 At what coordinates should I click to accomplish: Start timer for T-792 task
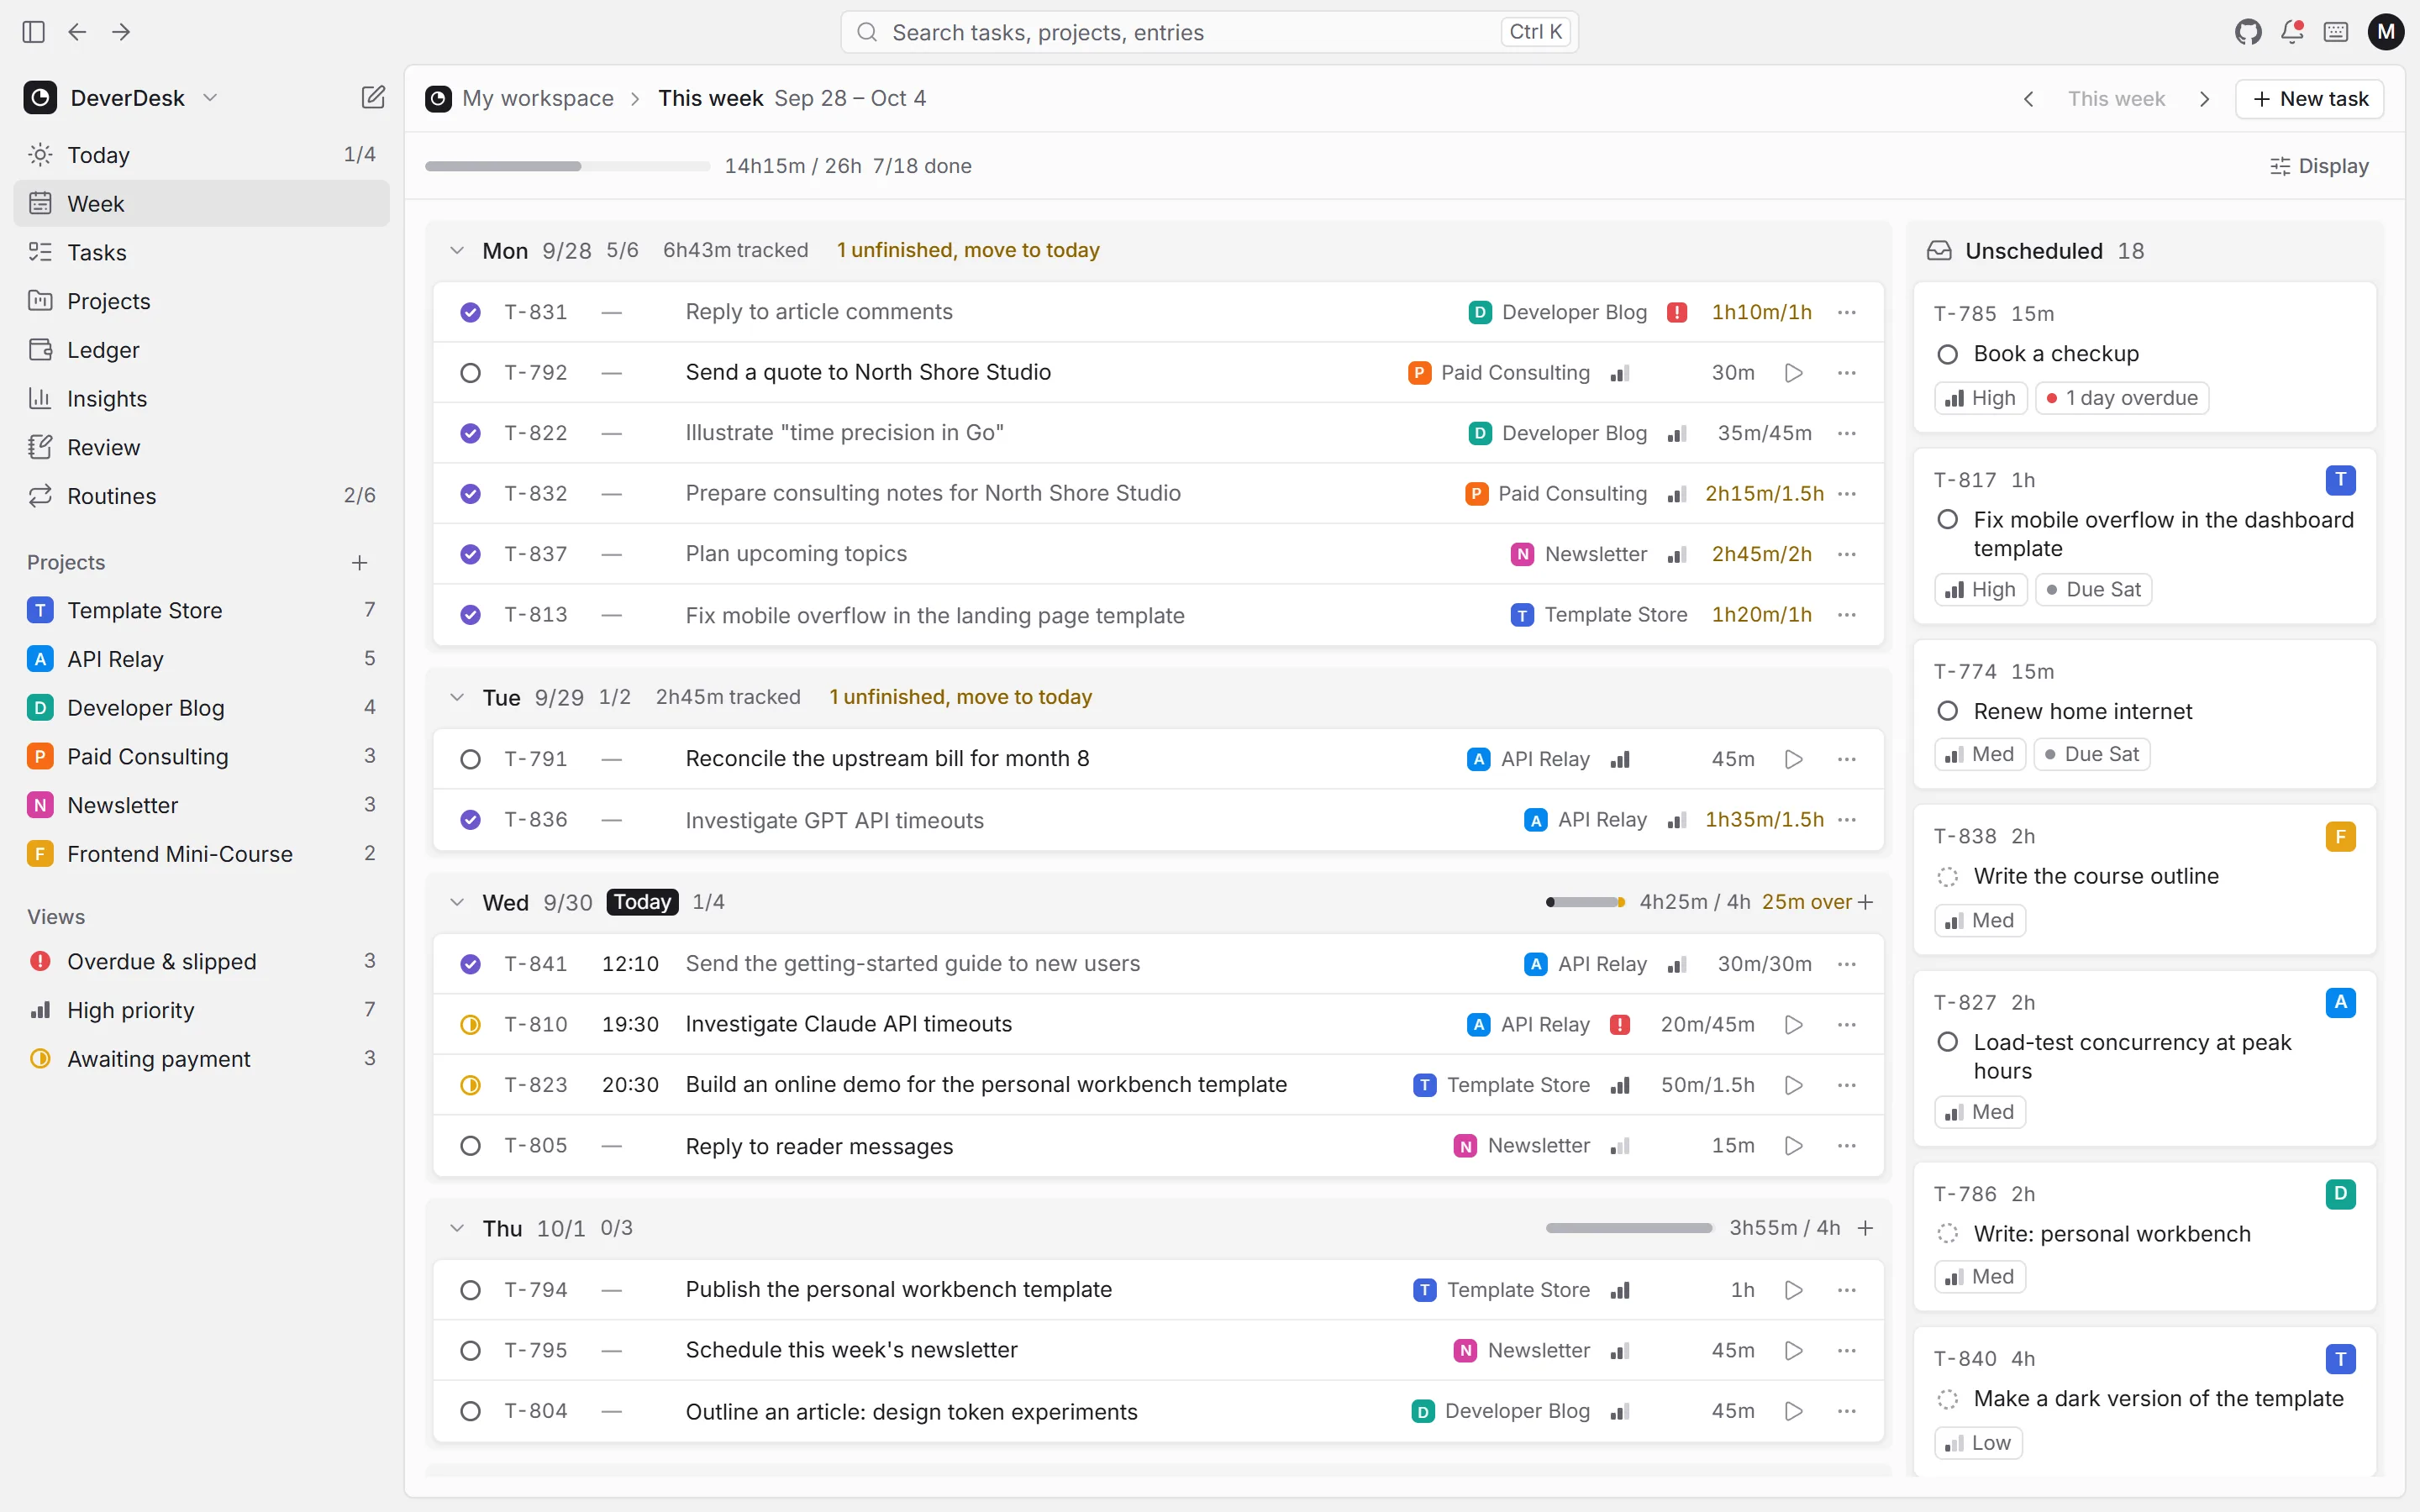tap(1794, 373)
